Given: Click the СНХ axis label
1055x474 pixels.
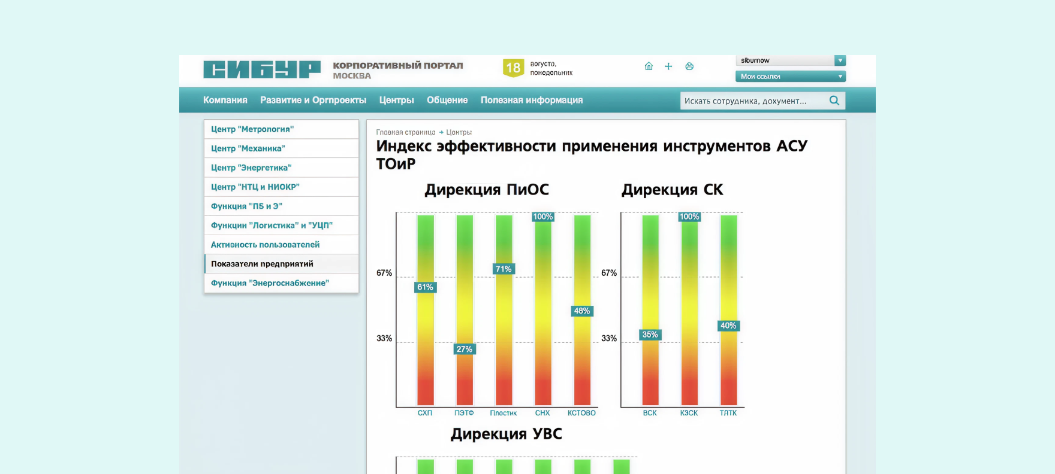Looking at the screenshot, I should [542, 413].
